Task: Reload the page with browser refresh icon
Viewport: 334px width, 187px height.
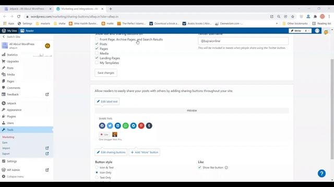Action: [19, 17]
